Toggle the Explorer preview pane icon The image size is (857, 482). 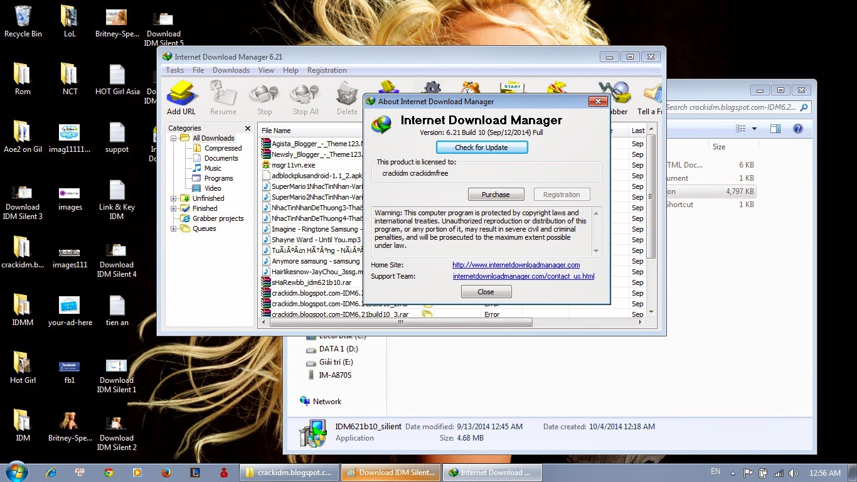(775, 129)
